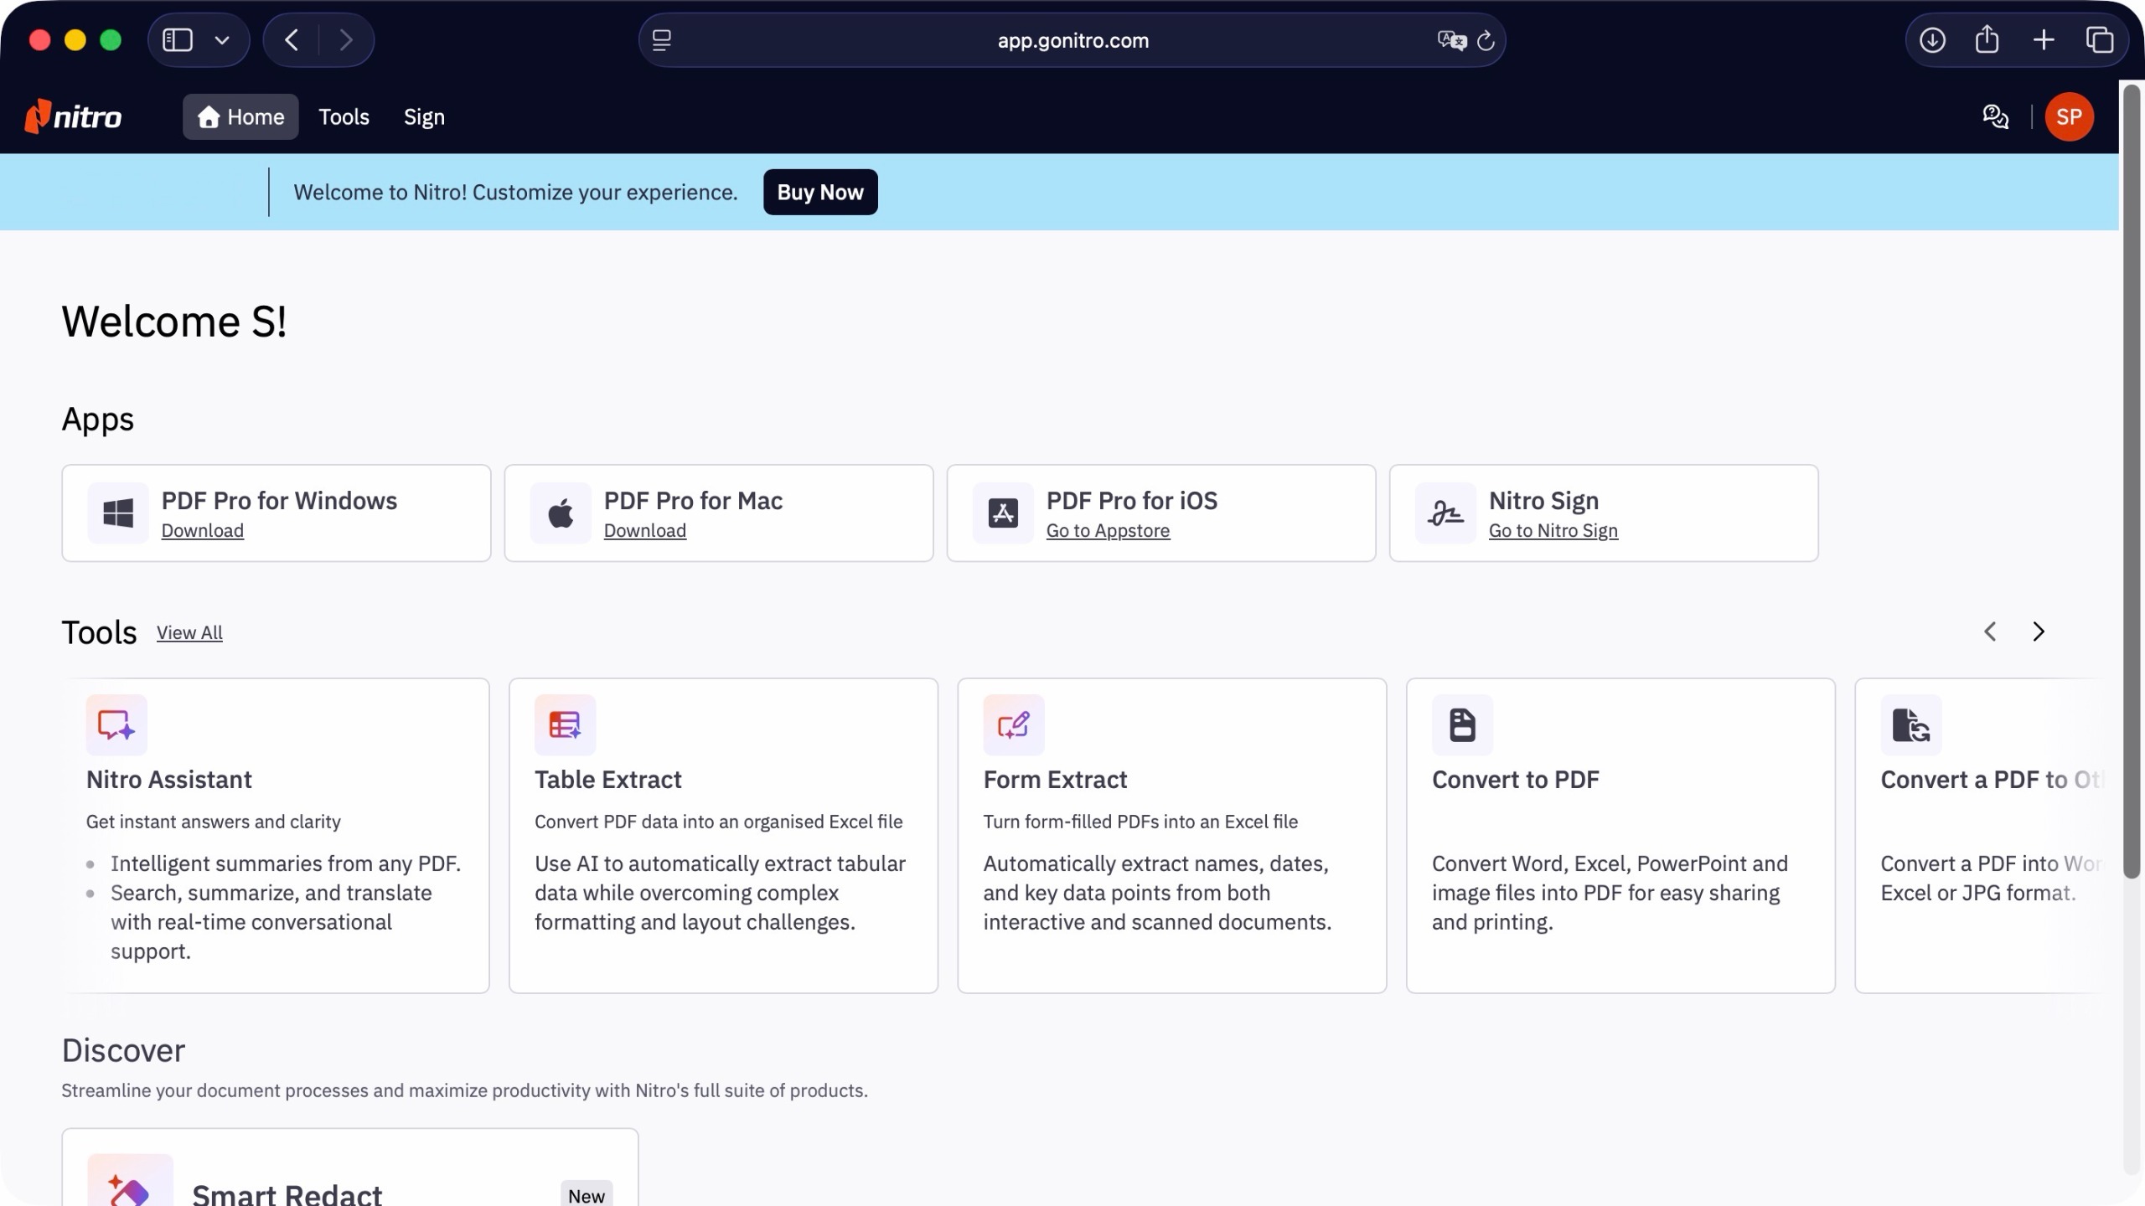Reload the page in Safari
The height and width of the screenshot is (1206, 2145).
[x=1486, y=40]
